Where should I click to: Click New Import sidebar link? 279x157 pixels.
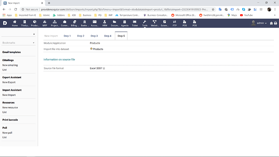(9, 95)
